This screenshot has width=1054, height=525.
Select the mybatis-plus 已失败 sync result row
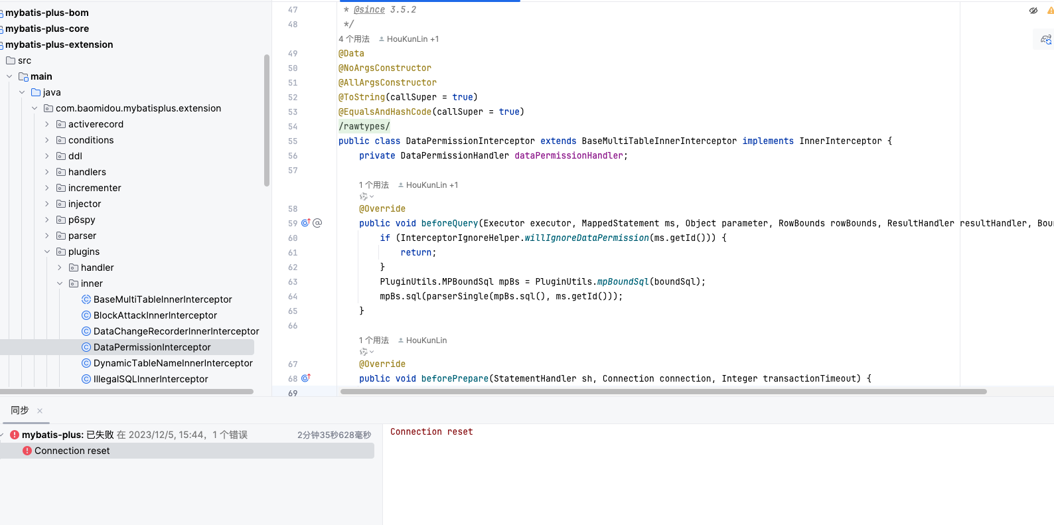click(x=187, y=435)
